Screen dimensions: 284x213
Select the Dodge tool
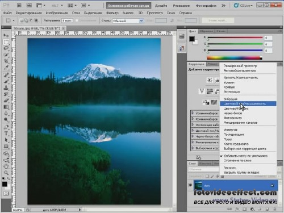pos(6,120)
